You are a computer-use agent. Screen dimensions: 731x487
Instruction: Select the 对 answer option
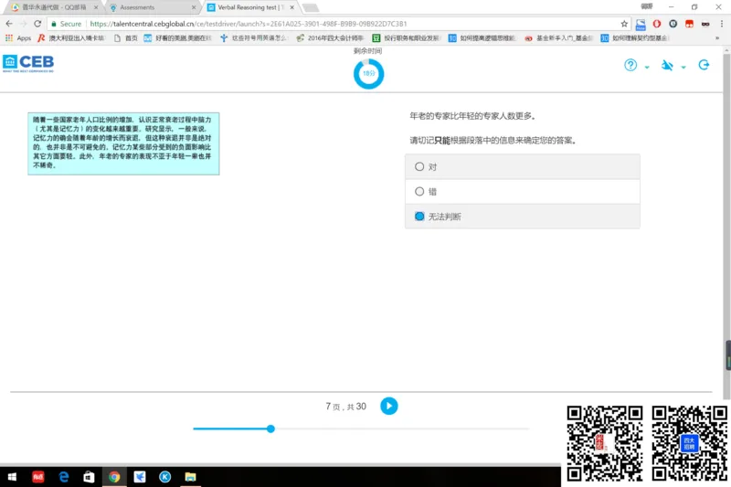[x=522, y=167]
